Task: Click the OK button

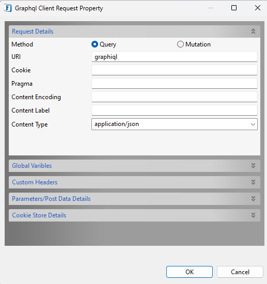Action: coord(190,272)
